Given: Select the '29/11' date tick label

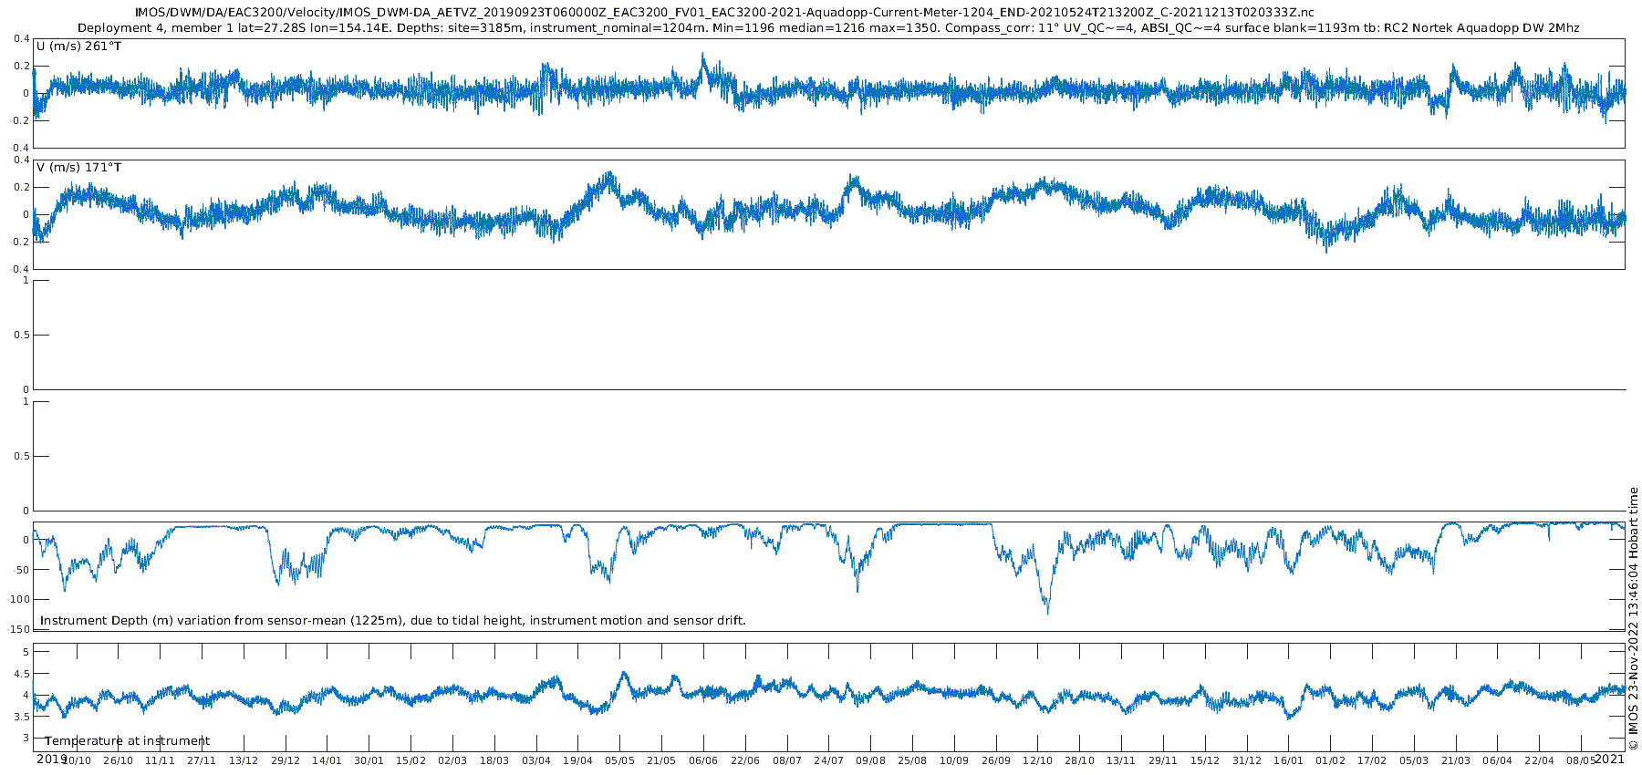Looking at the screenshot, I should coord(1164,760).
